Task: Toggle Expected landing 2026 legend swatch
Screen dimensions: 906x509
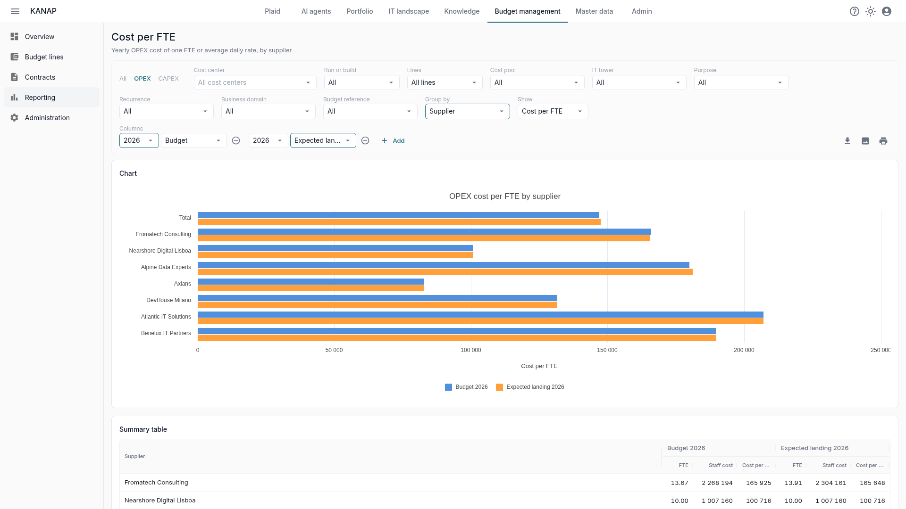Action: [499, 387]
